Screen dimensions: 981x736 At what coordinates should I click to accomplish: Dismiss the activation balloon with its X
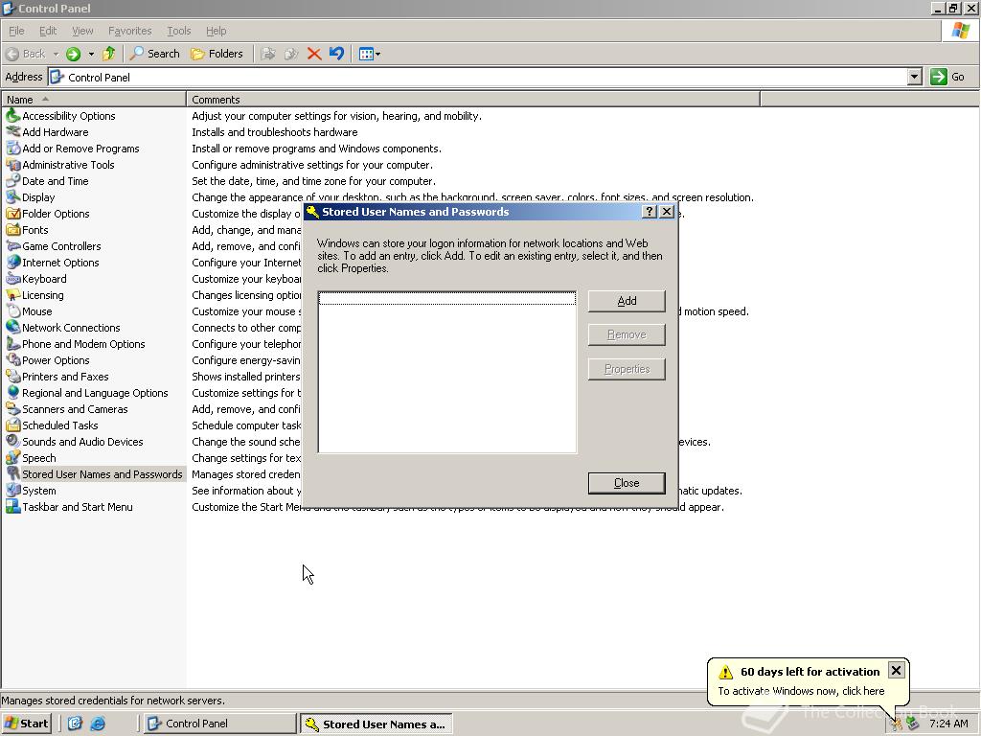tap(896, 670)
